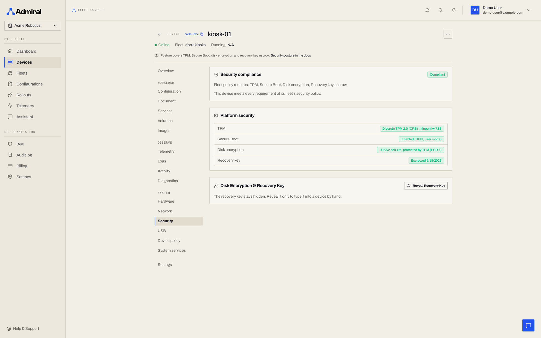Open Billing page
541x338 pixels.
coord(33,166)
